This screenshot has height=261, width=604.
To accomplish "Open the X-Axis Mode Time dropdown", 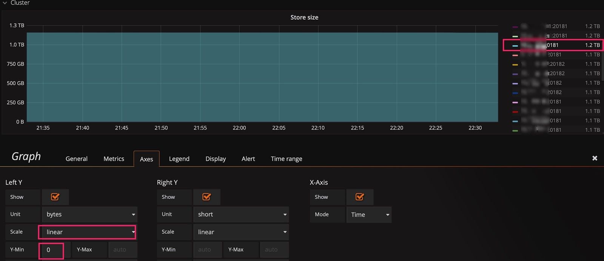I will tap(369, 215).
